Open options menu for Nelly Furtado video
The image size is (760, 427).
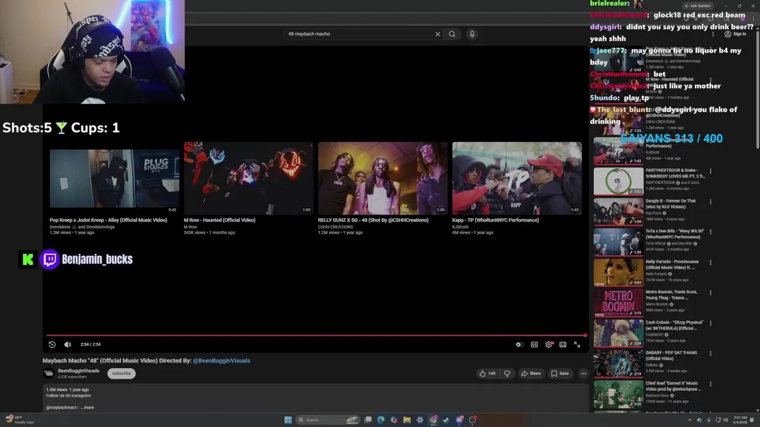[x=710, y=262]
